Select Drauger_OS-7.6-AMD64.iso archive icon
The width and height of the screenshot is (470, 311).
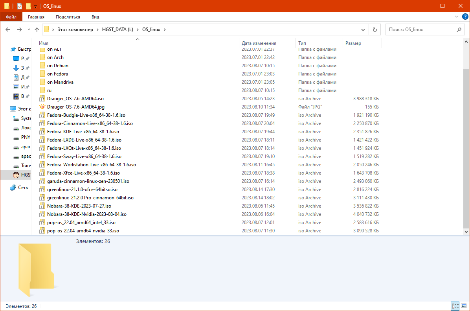tap(42, 98)
